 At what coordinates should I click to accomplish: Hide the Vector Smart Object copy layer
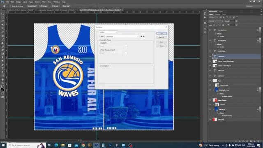click(x=210, y=61)
